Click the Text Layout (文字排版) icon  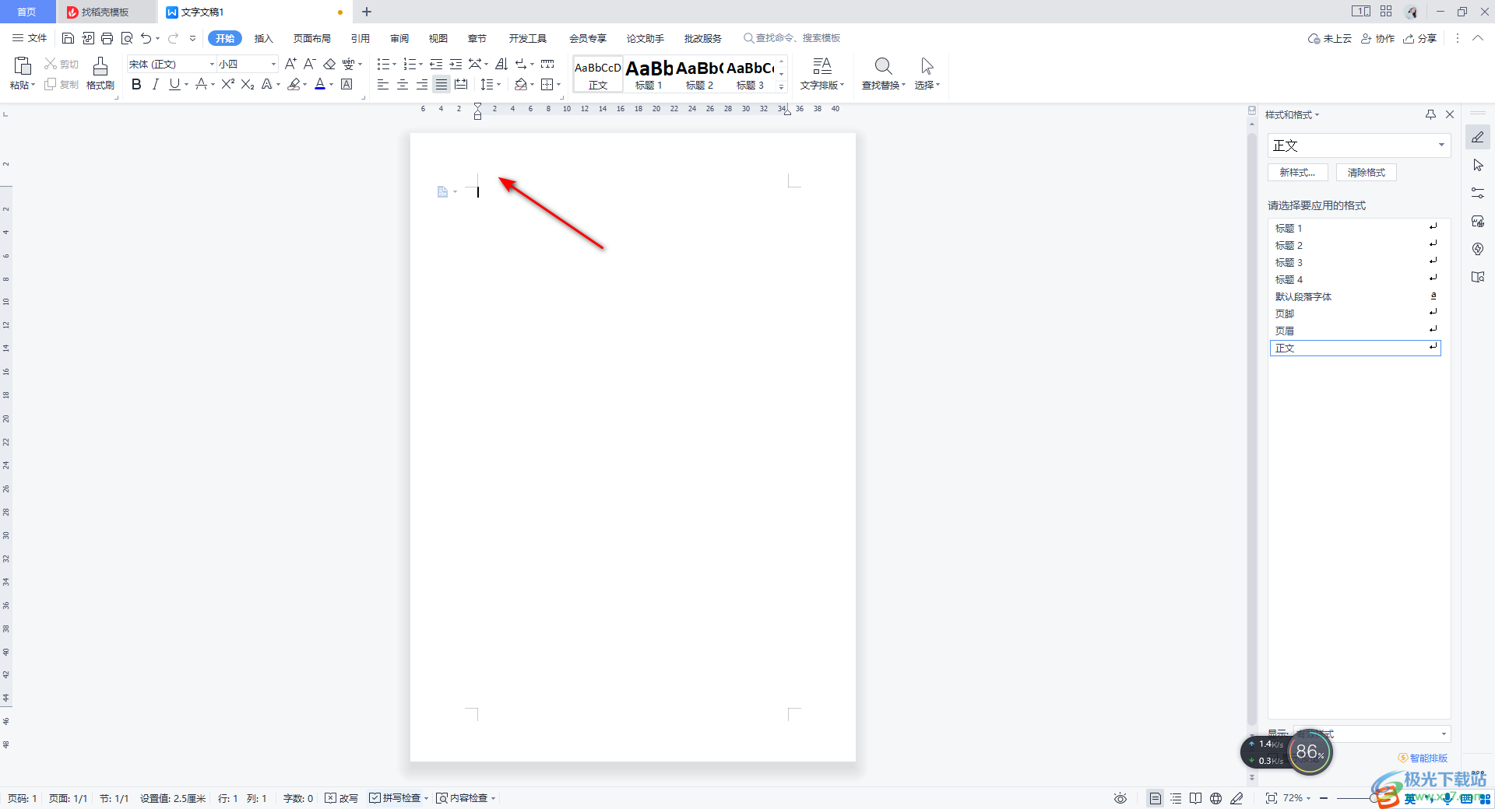822,66
